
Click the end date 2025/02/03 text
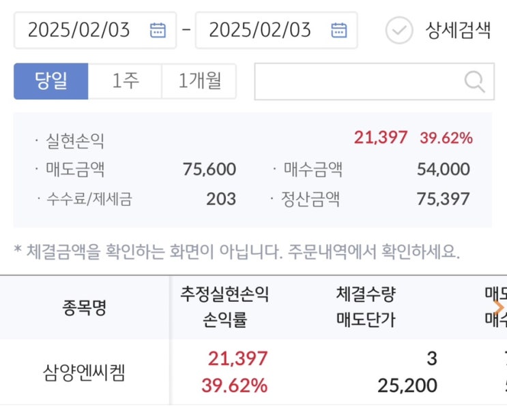[x=260, y=30]
